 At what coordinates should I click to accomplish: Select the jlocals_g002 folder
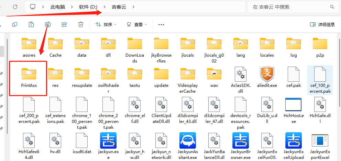coord(214,50)
